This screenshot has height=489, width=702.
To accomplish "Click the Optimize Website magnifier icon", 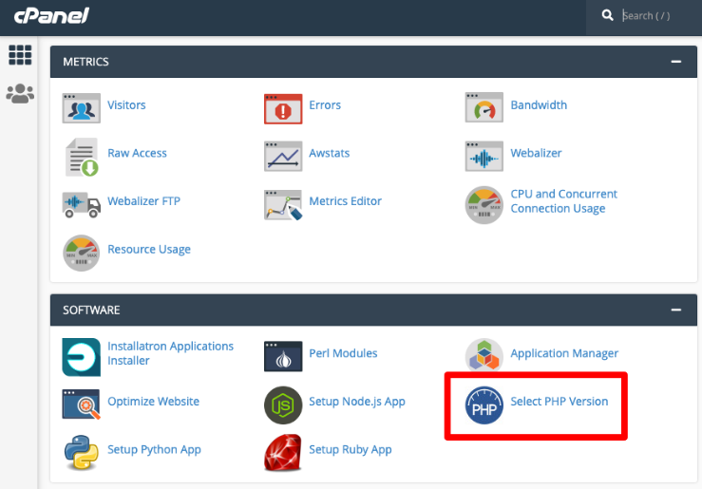I will (81, 404).
